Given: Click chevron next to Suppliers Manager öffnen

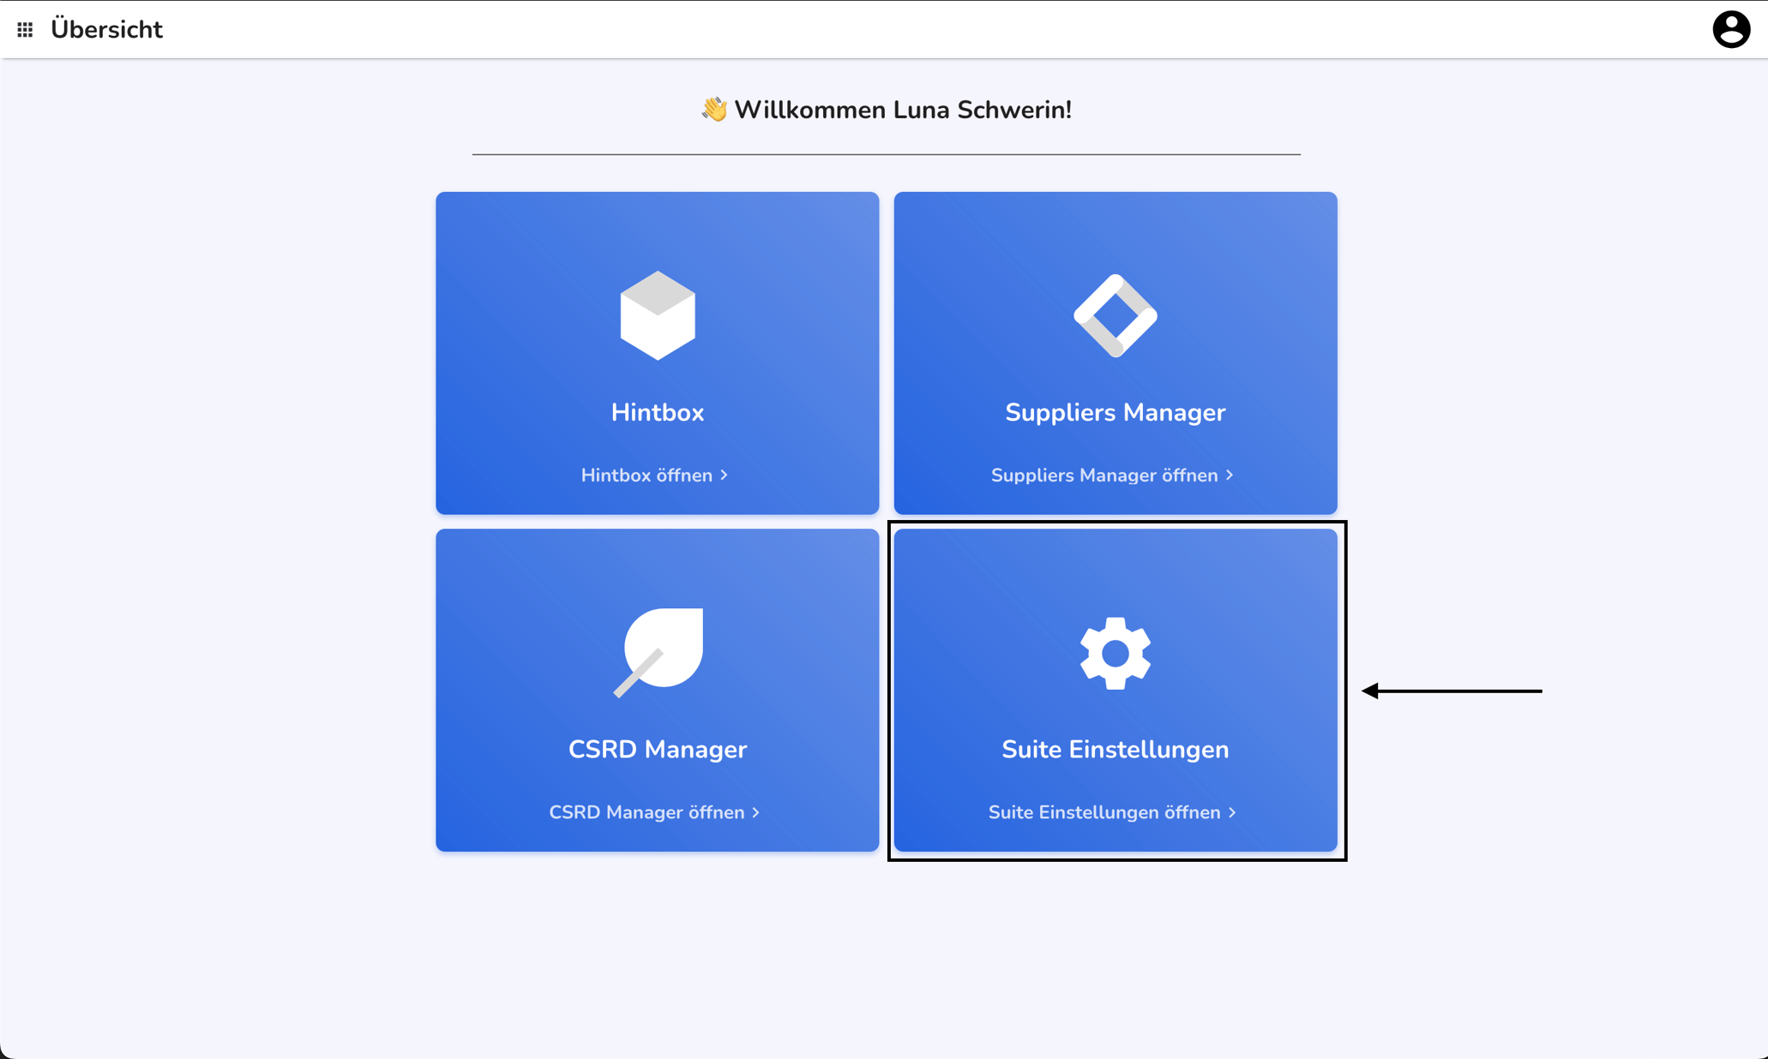Looking at the screenshot, I should coord(1230,475).
